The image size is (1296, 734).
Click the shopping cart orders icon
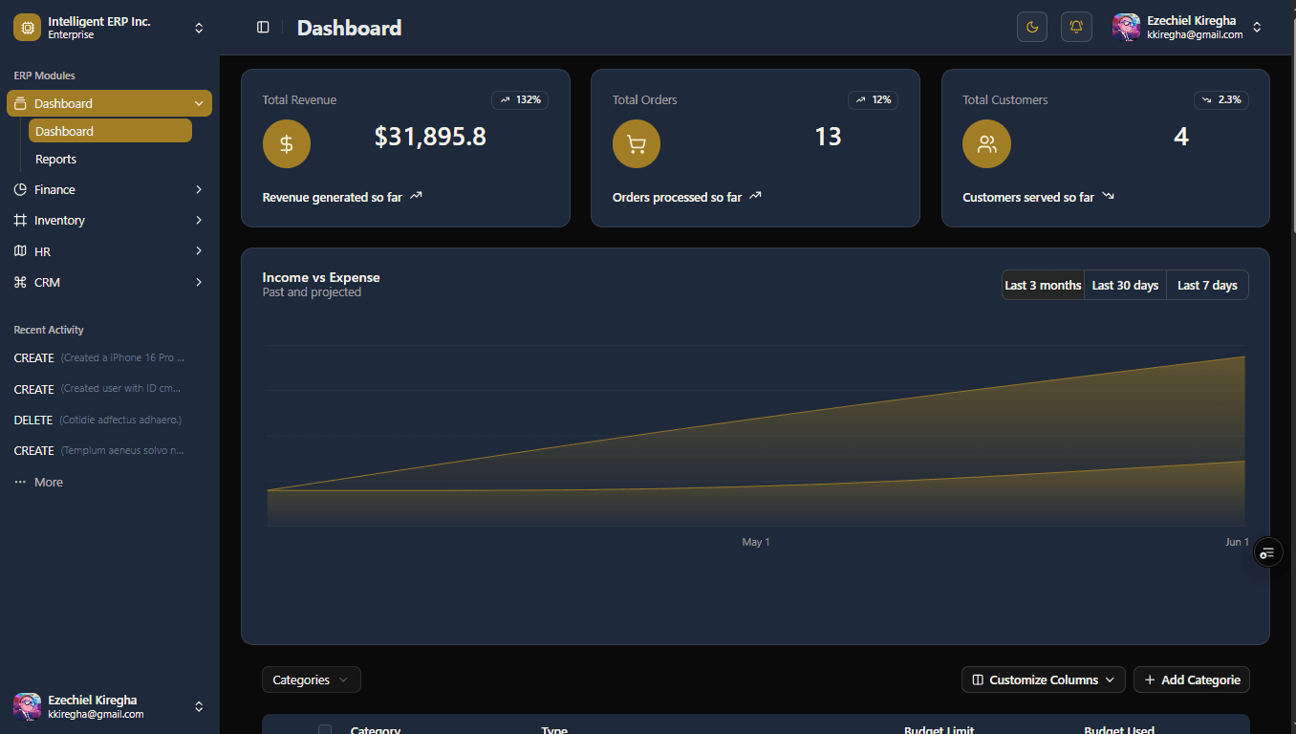tap(637, 144)
